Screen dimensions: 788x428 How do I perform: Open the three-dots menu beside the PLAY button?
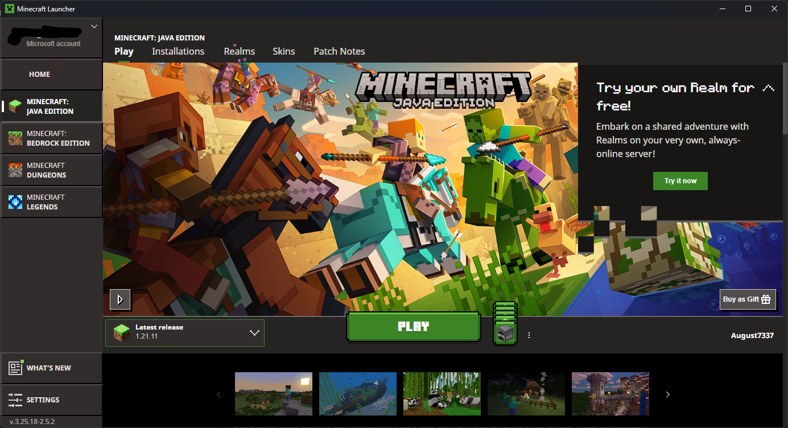(x=529, y=335)
